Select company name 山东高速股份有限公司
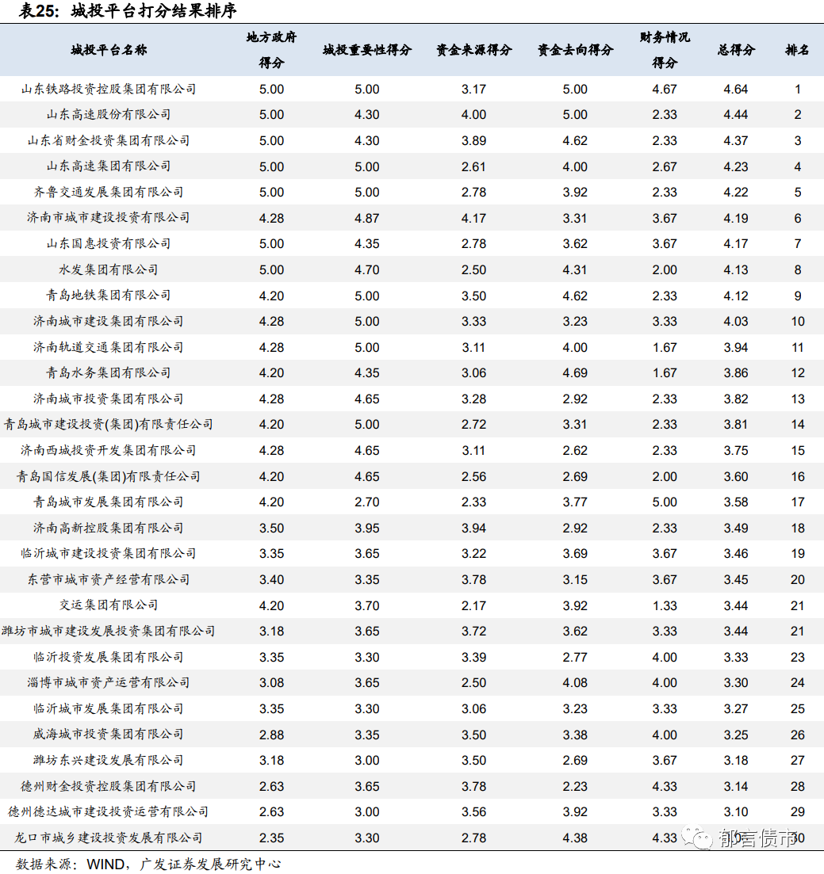 click(109, 115)
